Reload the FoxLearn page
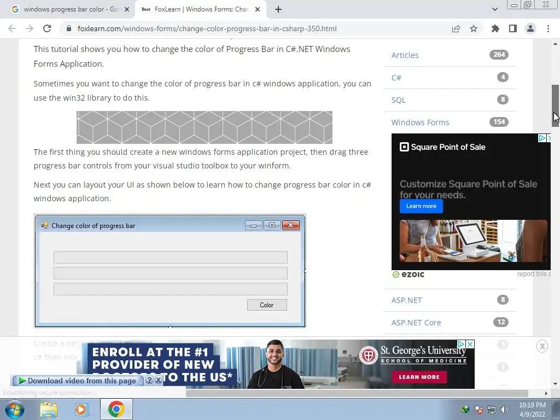Screen dimensions: 560x420 click(47, 28)
